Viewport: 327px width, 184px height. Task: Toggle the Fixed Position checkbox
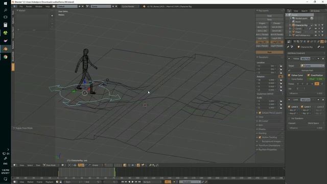click(x=309, y=75)
